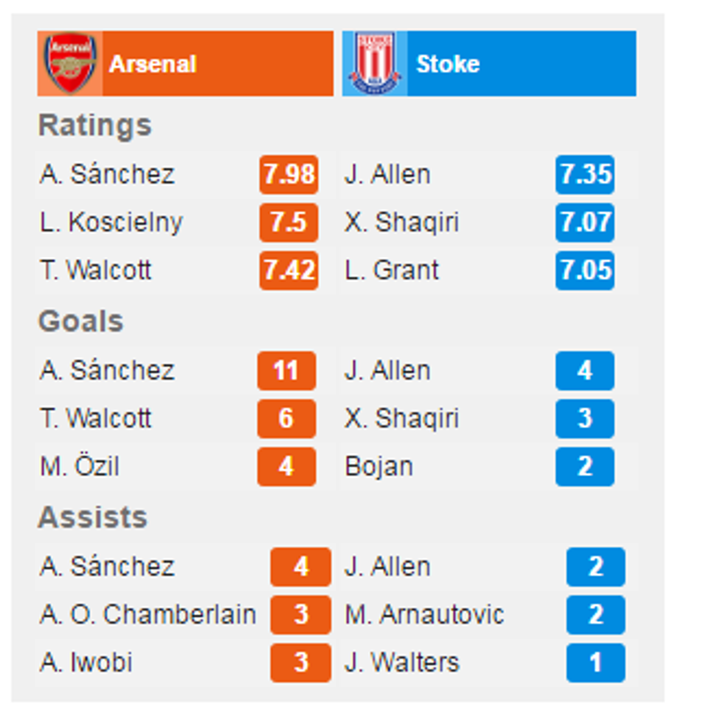Click J. Walters in Assists list
The width and height of the screenshot is (723, 728).
coord(402,662)
